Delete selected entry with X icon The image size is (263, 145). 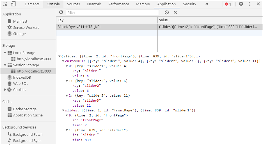click(x=175, y=12)
